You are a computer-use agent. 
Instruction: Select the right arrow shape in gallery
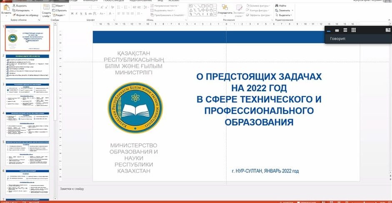click(x=203, y=10)
